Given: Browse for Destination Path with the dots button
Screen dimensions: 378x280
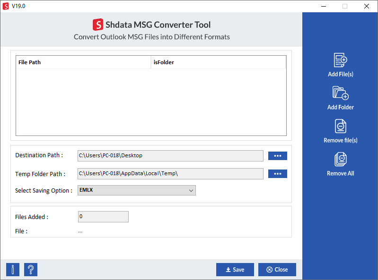Looking at the screenshot, I should pyautogui.click(x=278, y=156).
